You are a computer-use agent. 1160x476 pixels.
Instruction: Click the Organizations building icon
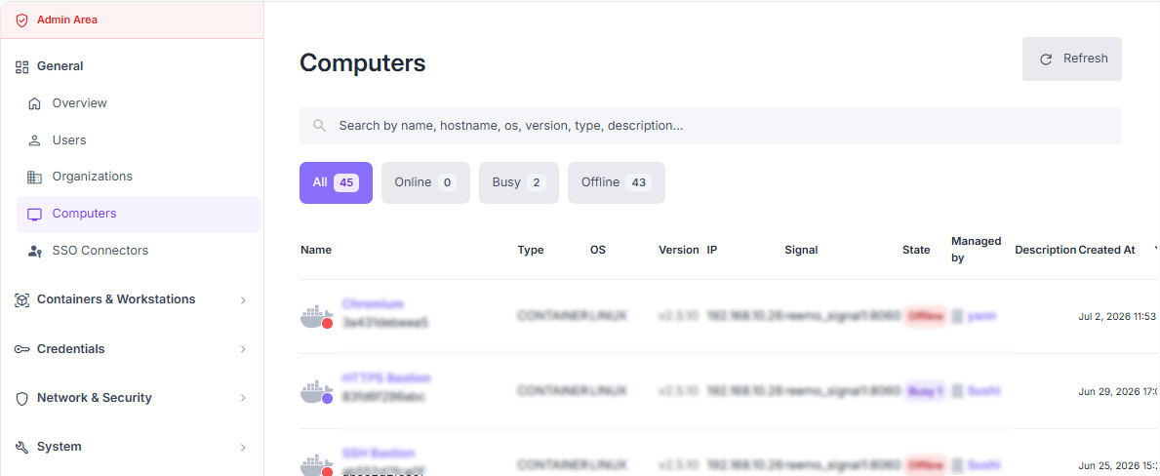(34, 177)
